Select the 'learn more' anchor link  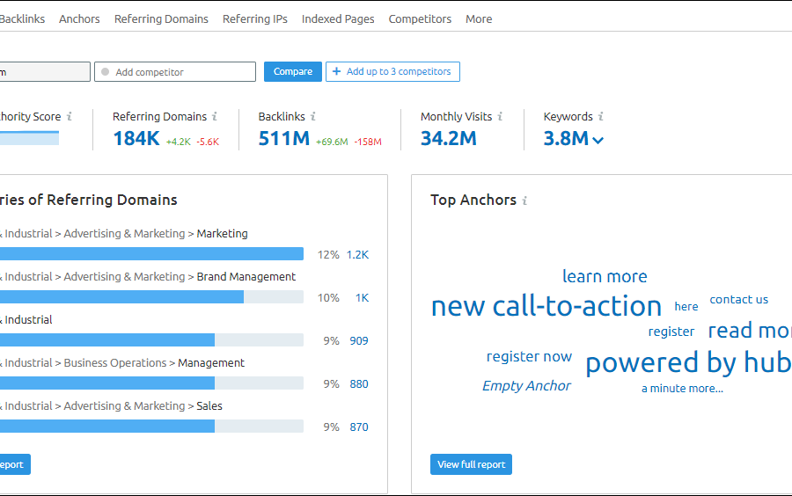[605, 276]
